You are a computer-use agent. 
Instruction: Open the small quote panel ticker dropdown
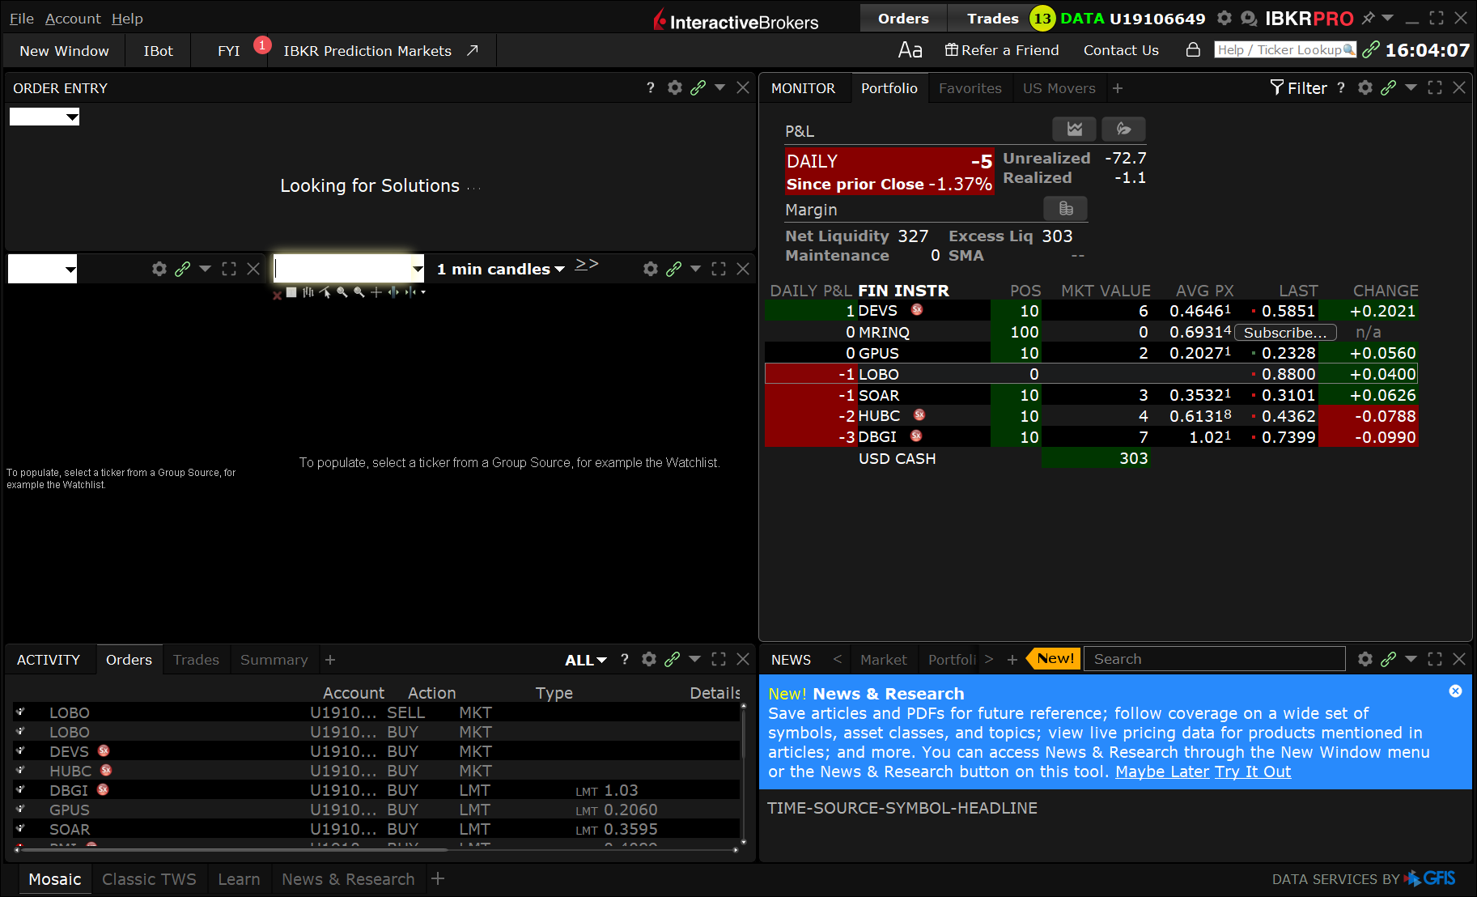point(70,269)
